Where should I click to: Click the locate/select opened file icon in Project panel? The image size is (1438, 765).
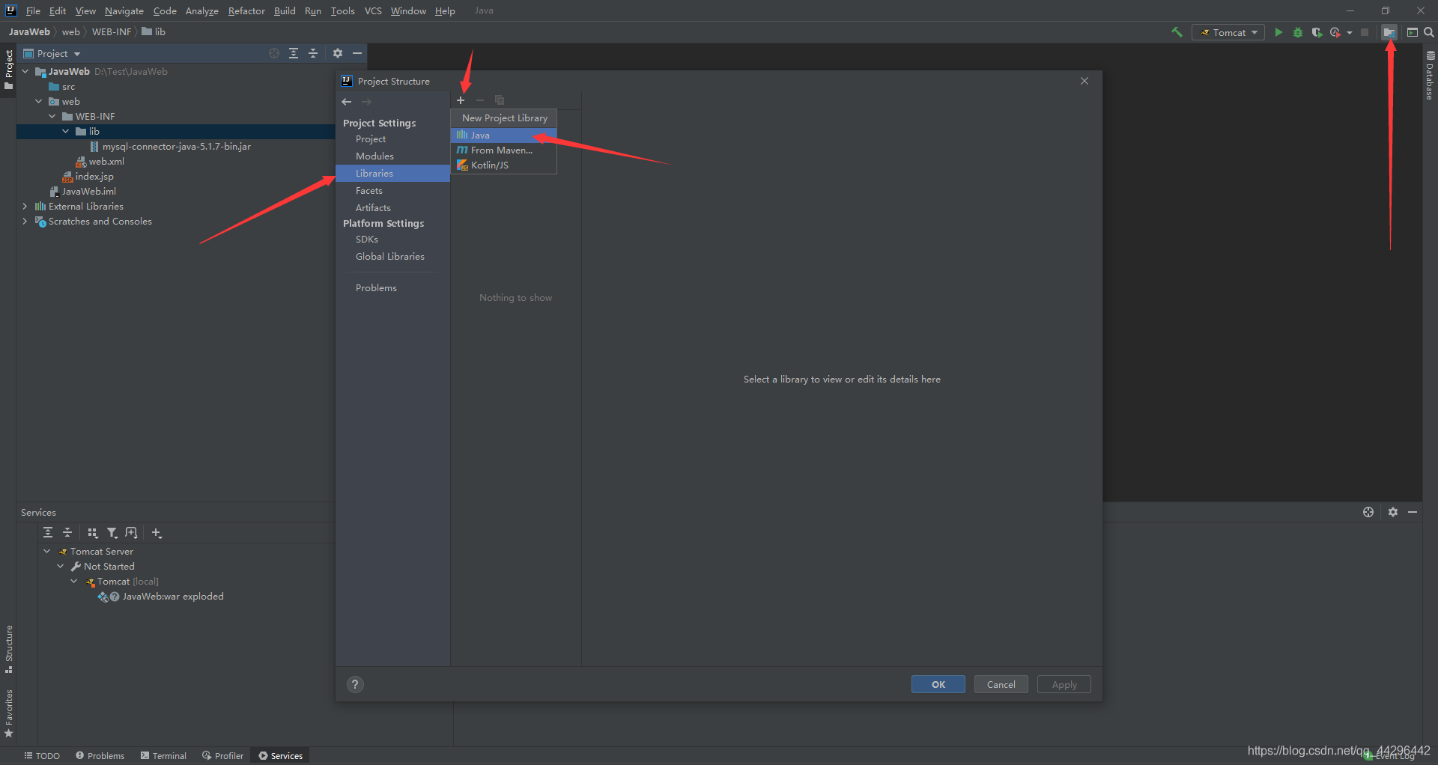(274, 53)
